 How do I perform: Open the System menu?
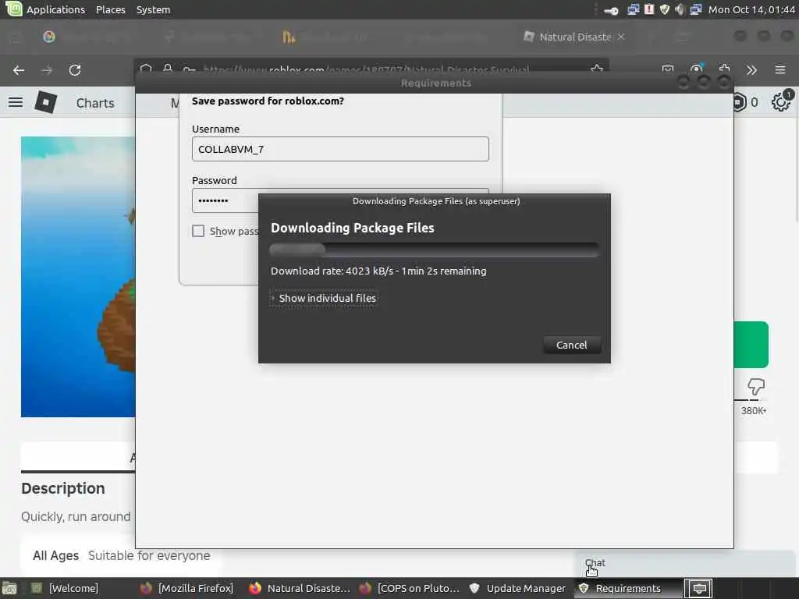pos(153,9)
